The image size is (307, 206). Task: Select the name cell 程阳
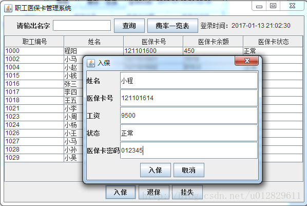(94, 51)
